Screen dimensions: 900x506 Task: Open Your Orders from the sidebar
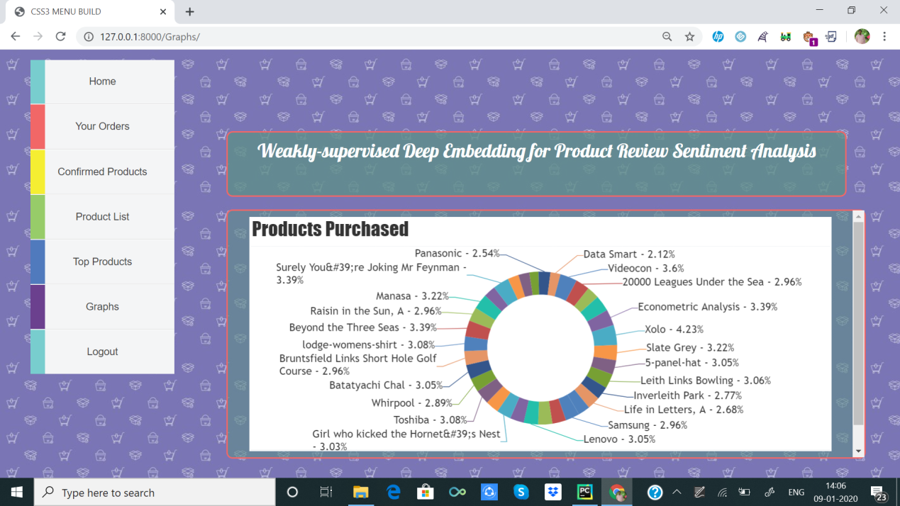102,126
